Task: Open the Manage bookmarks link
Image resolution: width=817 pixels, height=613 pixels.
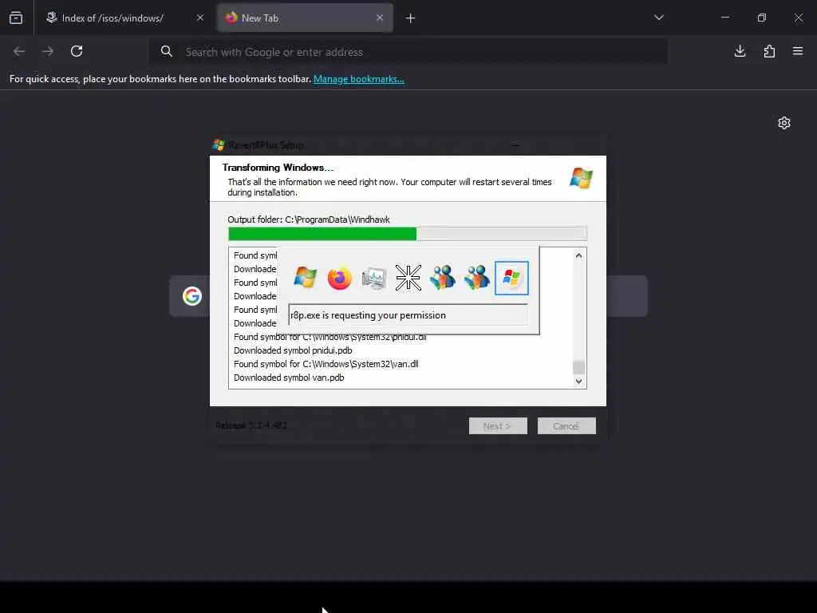Action: (x=358, y=79)
